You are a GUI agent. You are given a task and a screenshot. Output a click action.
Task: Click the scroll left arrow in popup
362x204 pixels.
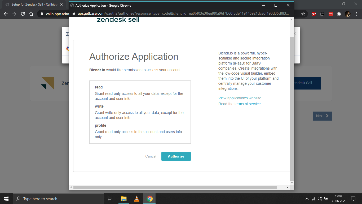[x=71, y=188]
